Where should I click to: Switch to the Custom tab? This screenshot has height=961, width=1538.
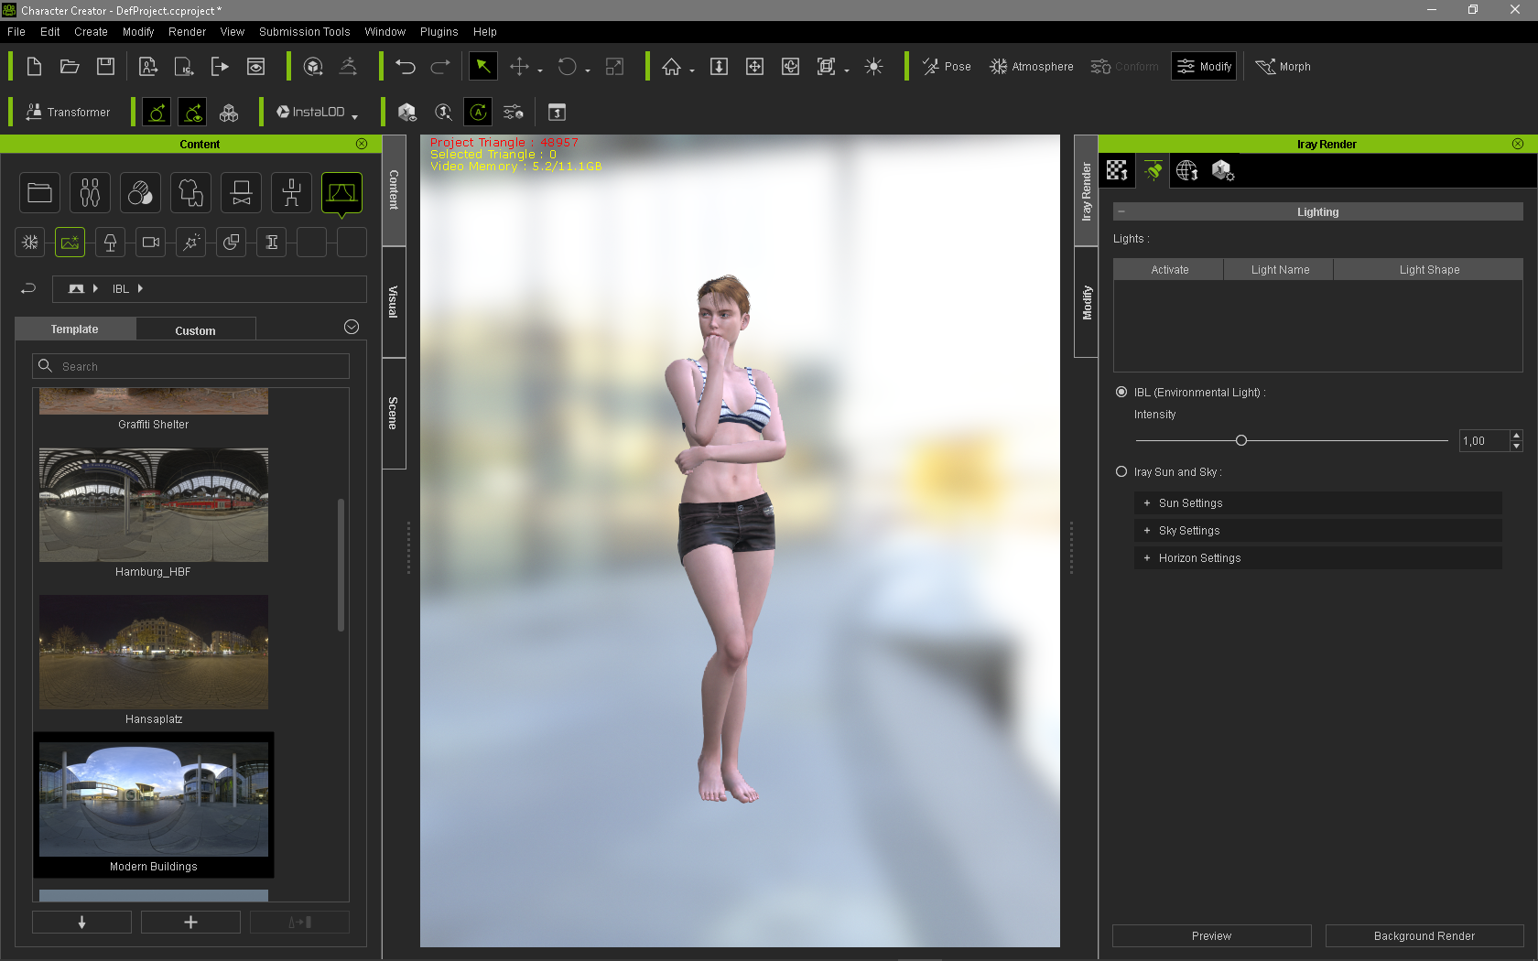coord(196,330)
